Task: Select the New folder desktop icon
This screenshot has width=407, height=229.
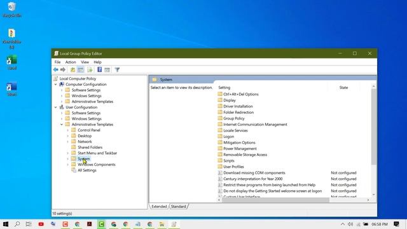Action: (x=11, y=39)
